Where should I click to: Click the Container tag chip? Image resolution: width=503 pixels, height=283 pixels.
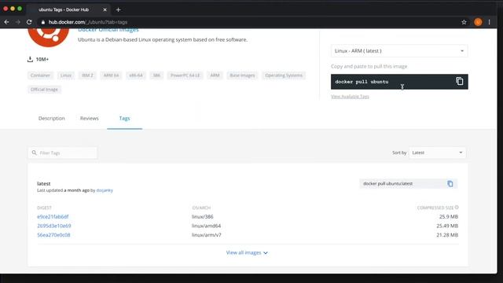(x=40, y=75)
